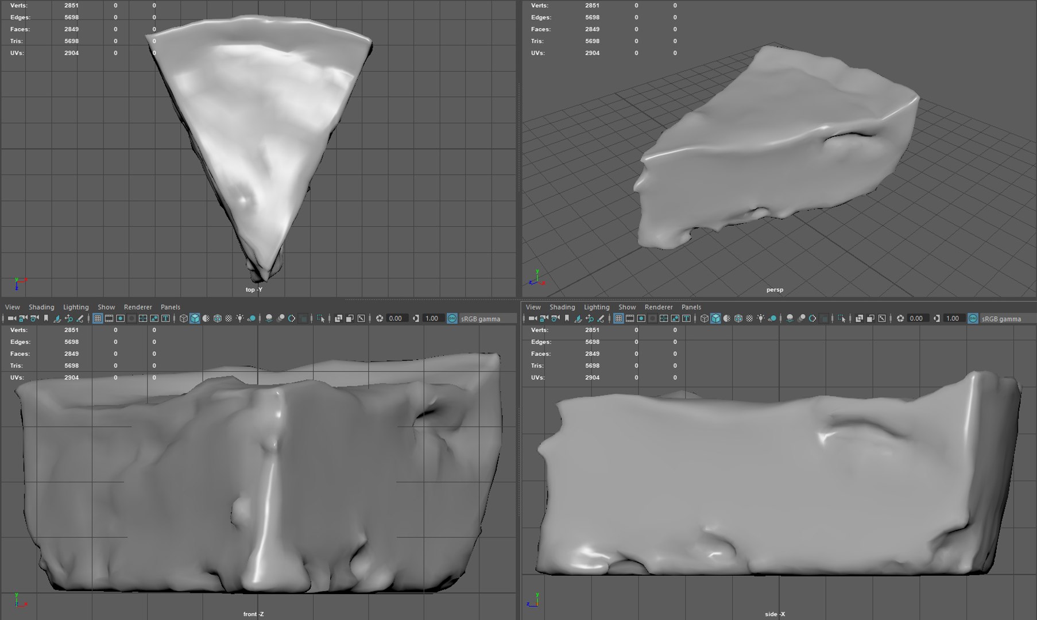Click 'persp' camera label in perspective viewport
Image resolution: width=1037 pixels, height=620 pixels.
click(x=775, y=290)
